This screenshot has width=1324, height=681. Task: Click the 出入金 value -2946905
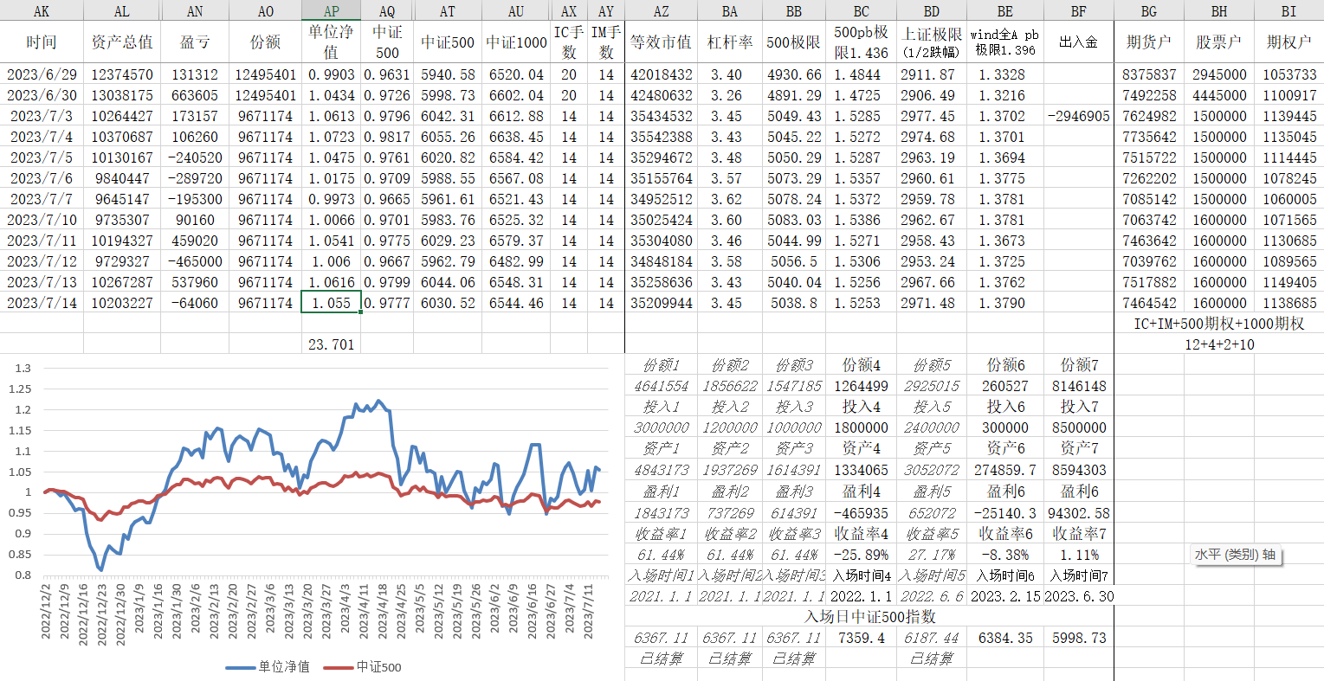tap(1078, 116)
